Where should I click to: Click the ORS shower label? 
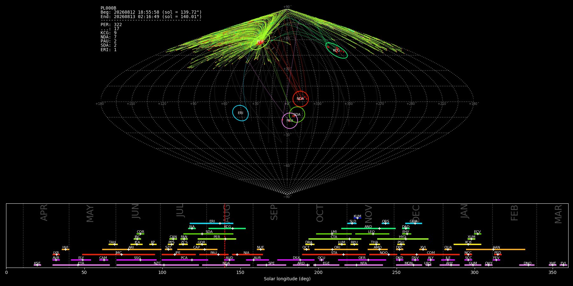[386, 221]
